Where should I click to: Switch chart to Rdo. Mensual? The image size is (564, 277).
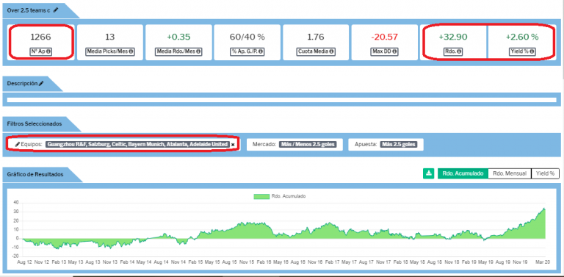pyautogui.click(x=510, y=173)
